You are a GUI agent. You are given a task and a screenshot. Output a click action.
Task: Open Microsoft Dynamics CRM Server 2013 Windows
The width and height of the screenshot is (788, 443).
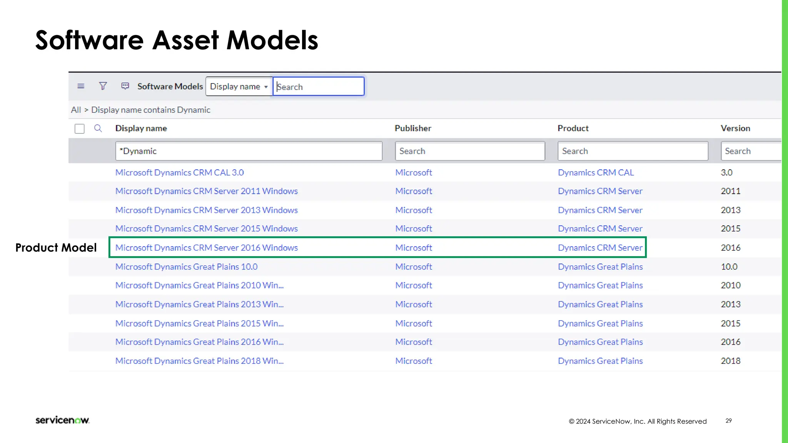coord(207,210)
